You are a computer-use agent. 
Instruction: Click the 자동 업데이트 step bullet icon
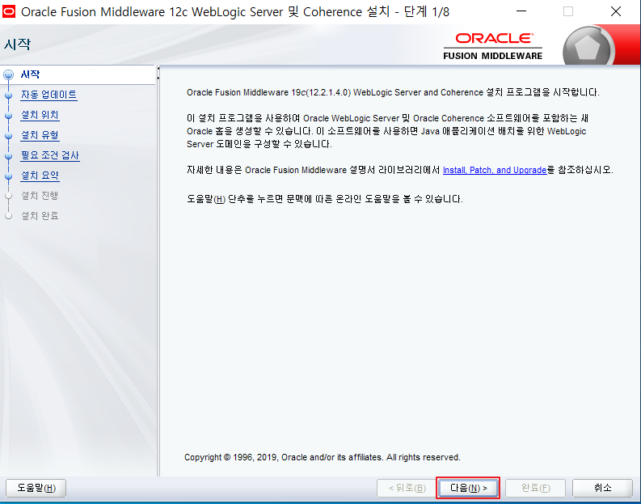9,95
